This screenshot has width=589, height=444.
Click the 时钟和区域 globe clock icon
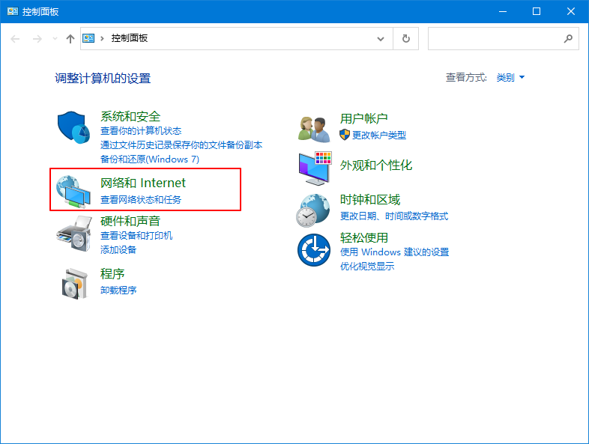coord(314,210)
